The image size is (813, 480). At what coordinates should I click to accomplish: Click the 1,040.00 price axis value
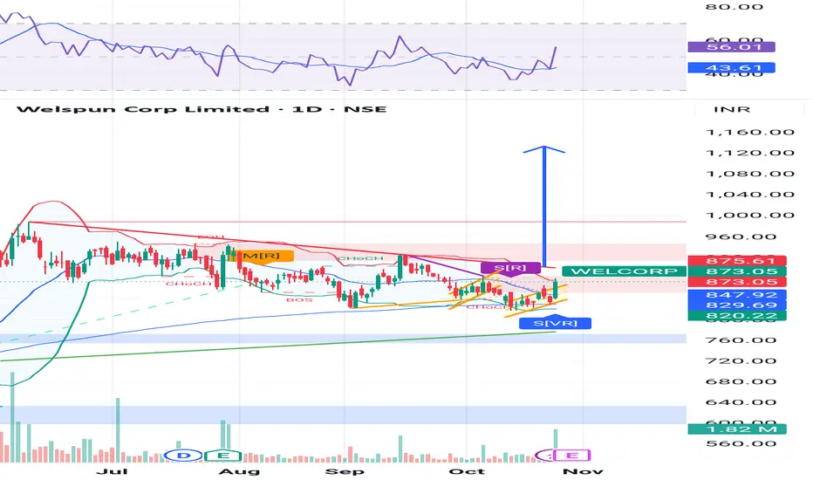coord(750,195)
